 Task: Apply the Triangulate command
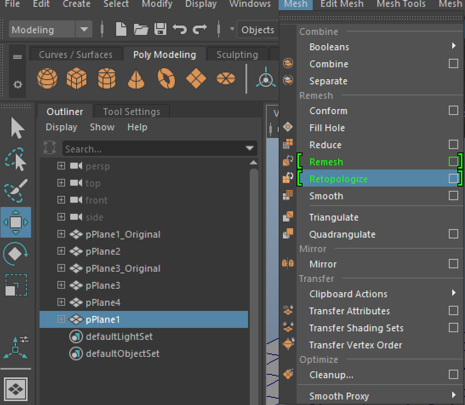pyautogui.click(x=334, y=217)
